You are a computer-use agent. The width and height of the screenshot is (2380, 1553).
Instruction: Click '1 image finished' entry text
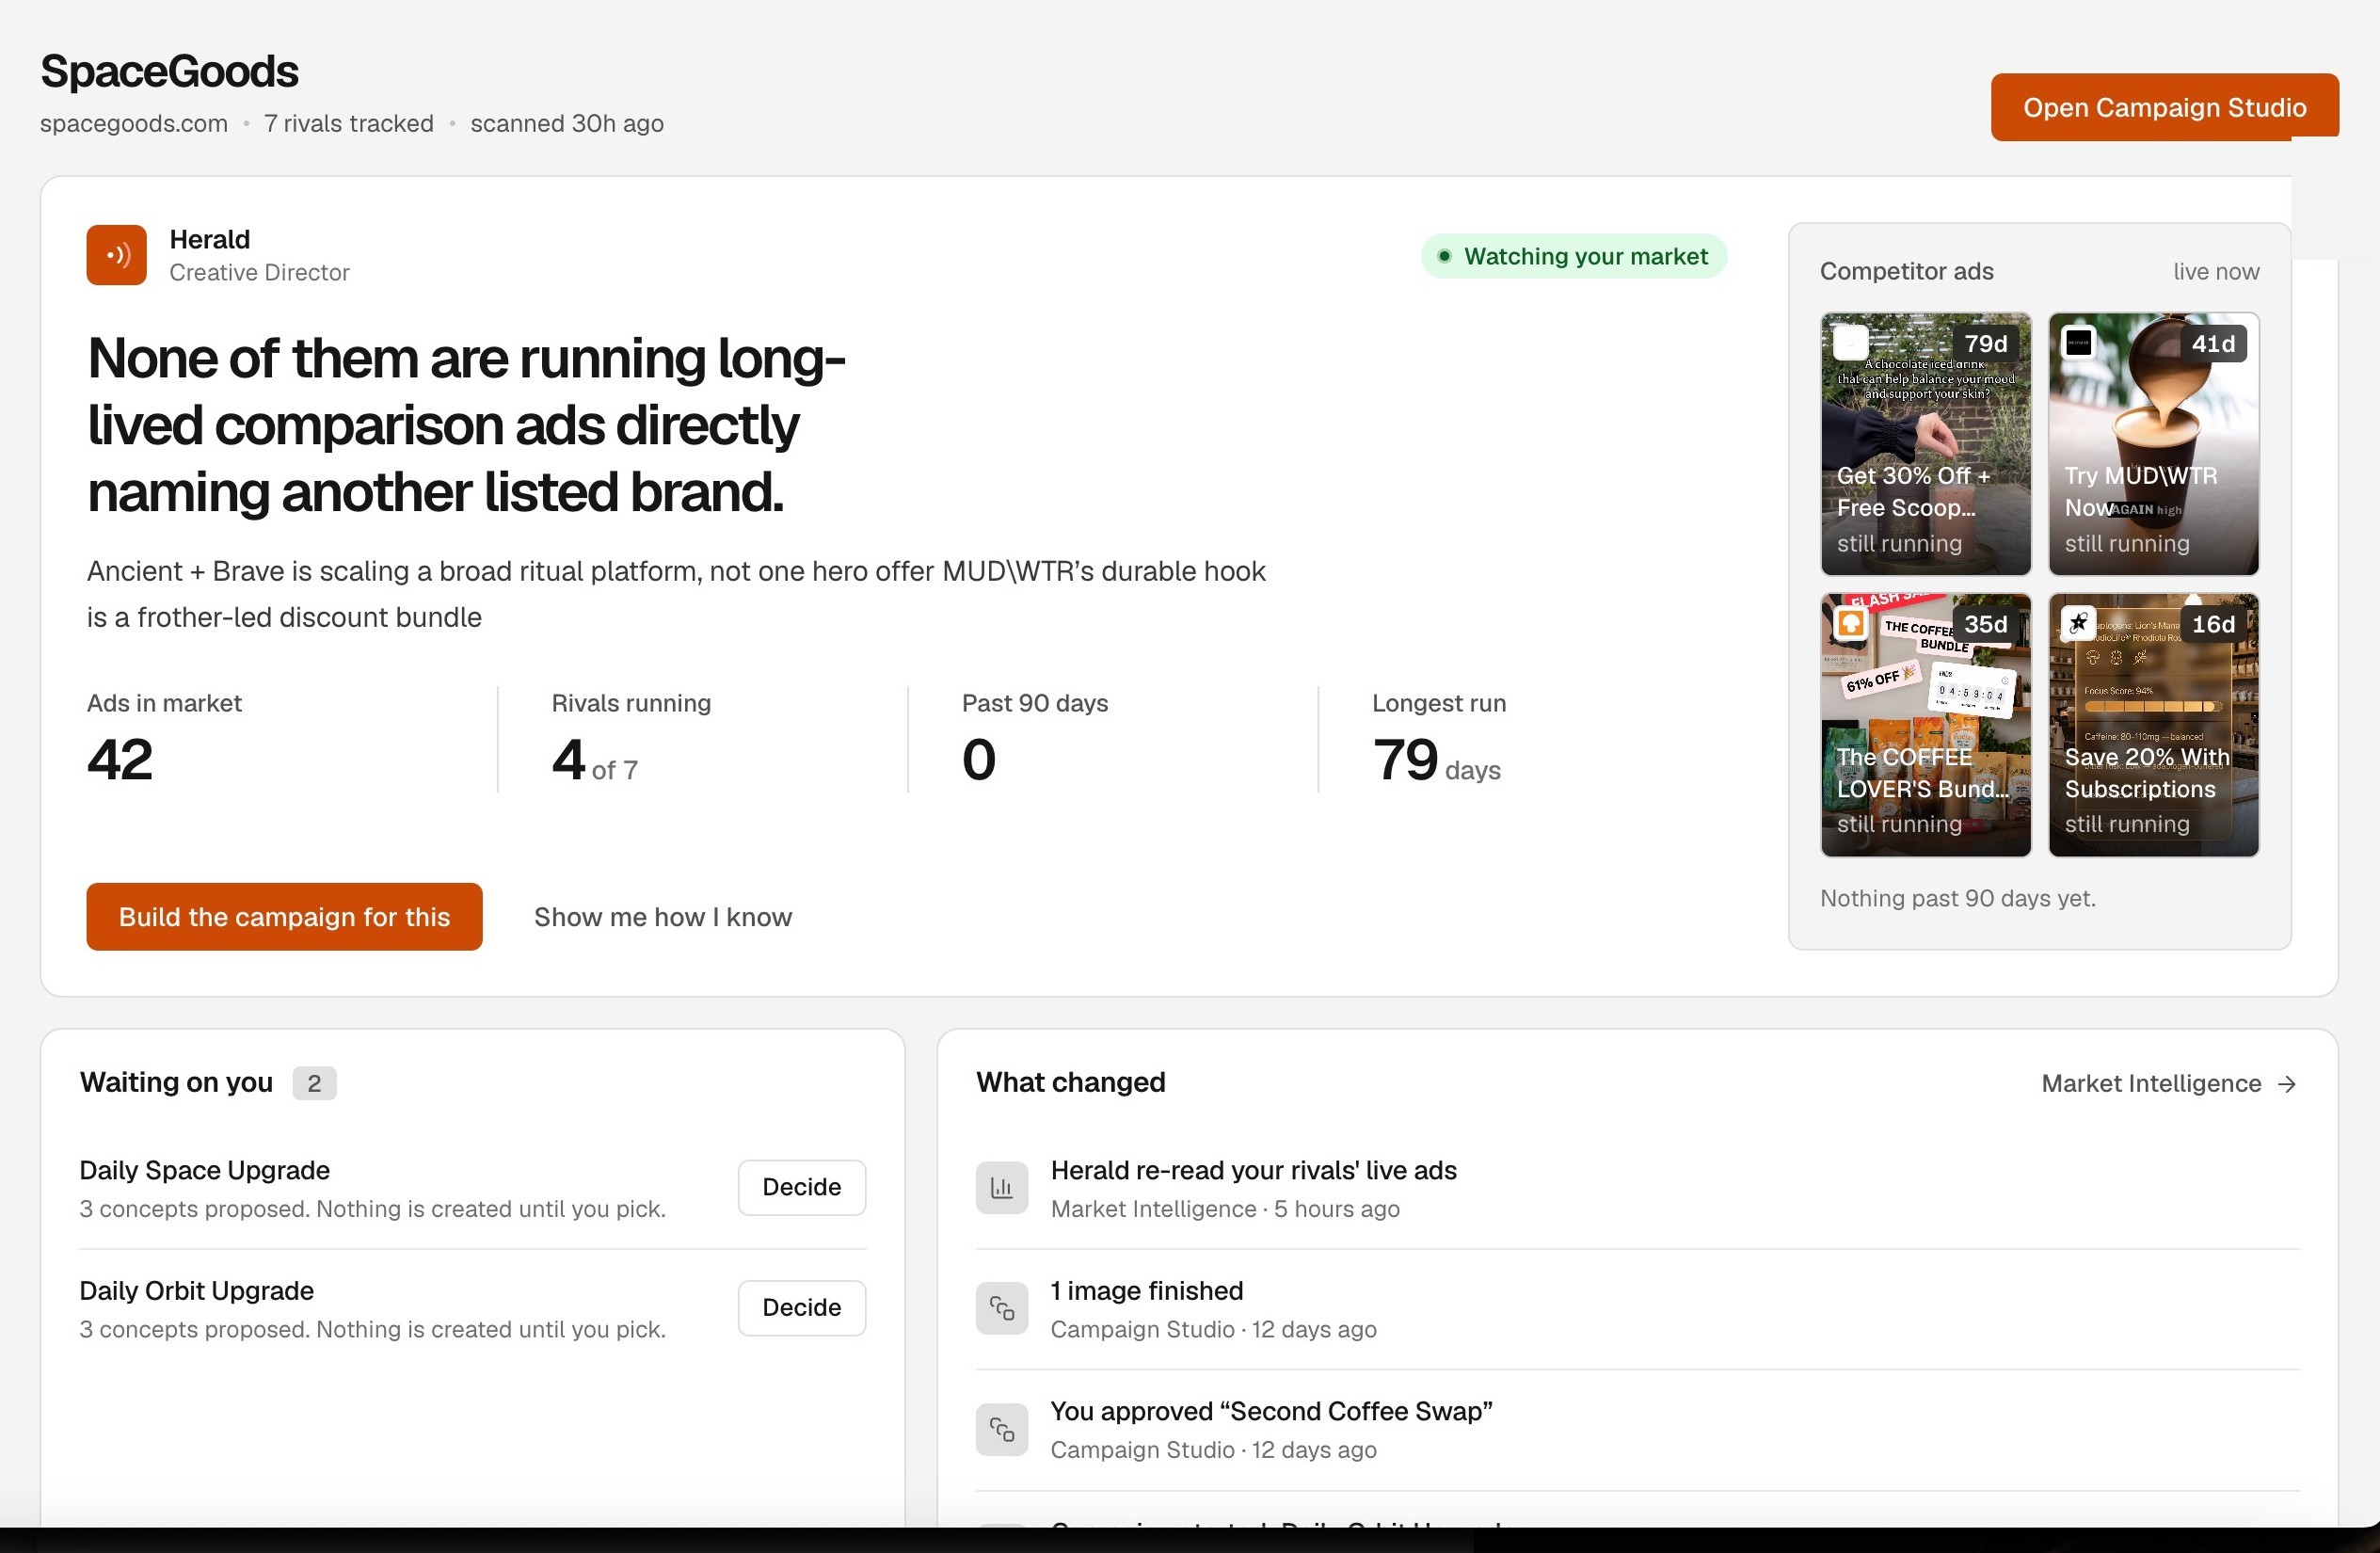click(x=1146, y=1290)
